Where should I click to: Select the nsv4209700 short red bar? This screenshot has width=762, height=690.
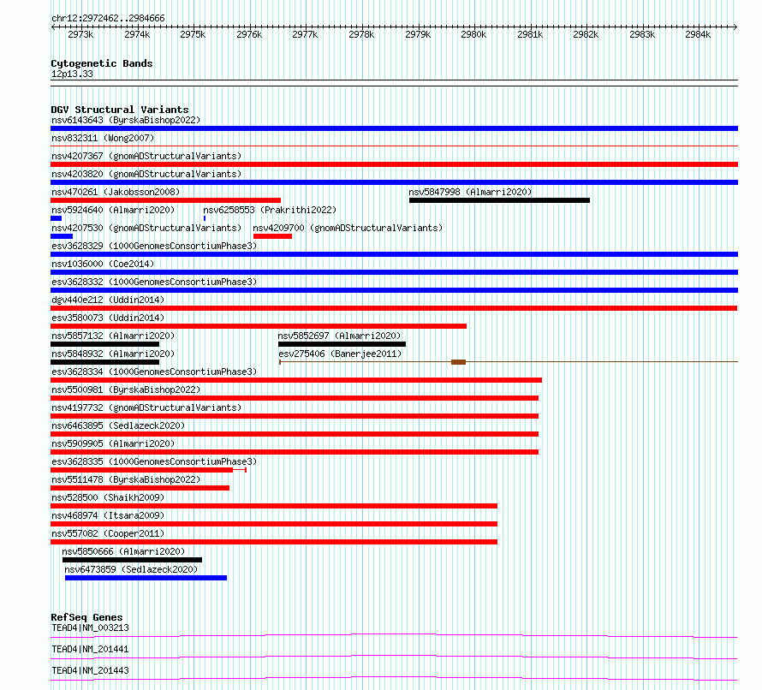(272, 236)
